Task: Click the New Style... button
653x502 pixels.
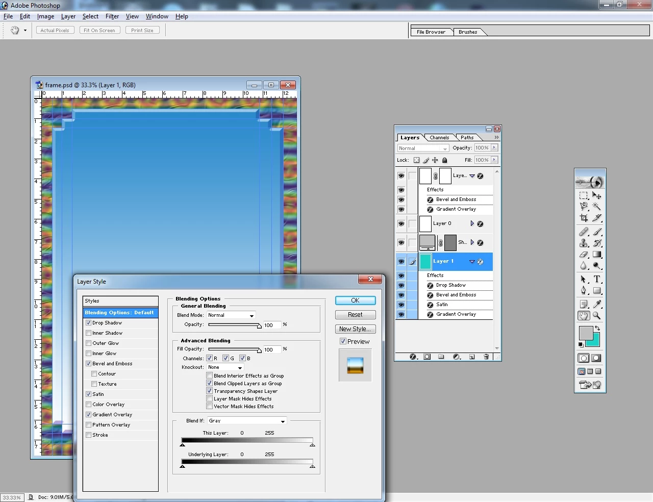Action: [x=355, y=329]
